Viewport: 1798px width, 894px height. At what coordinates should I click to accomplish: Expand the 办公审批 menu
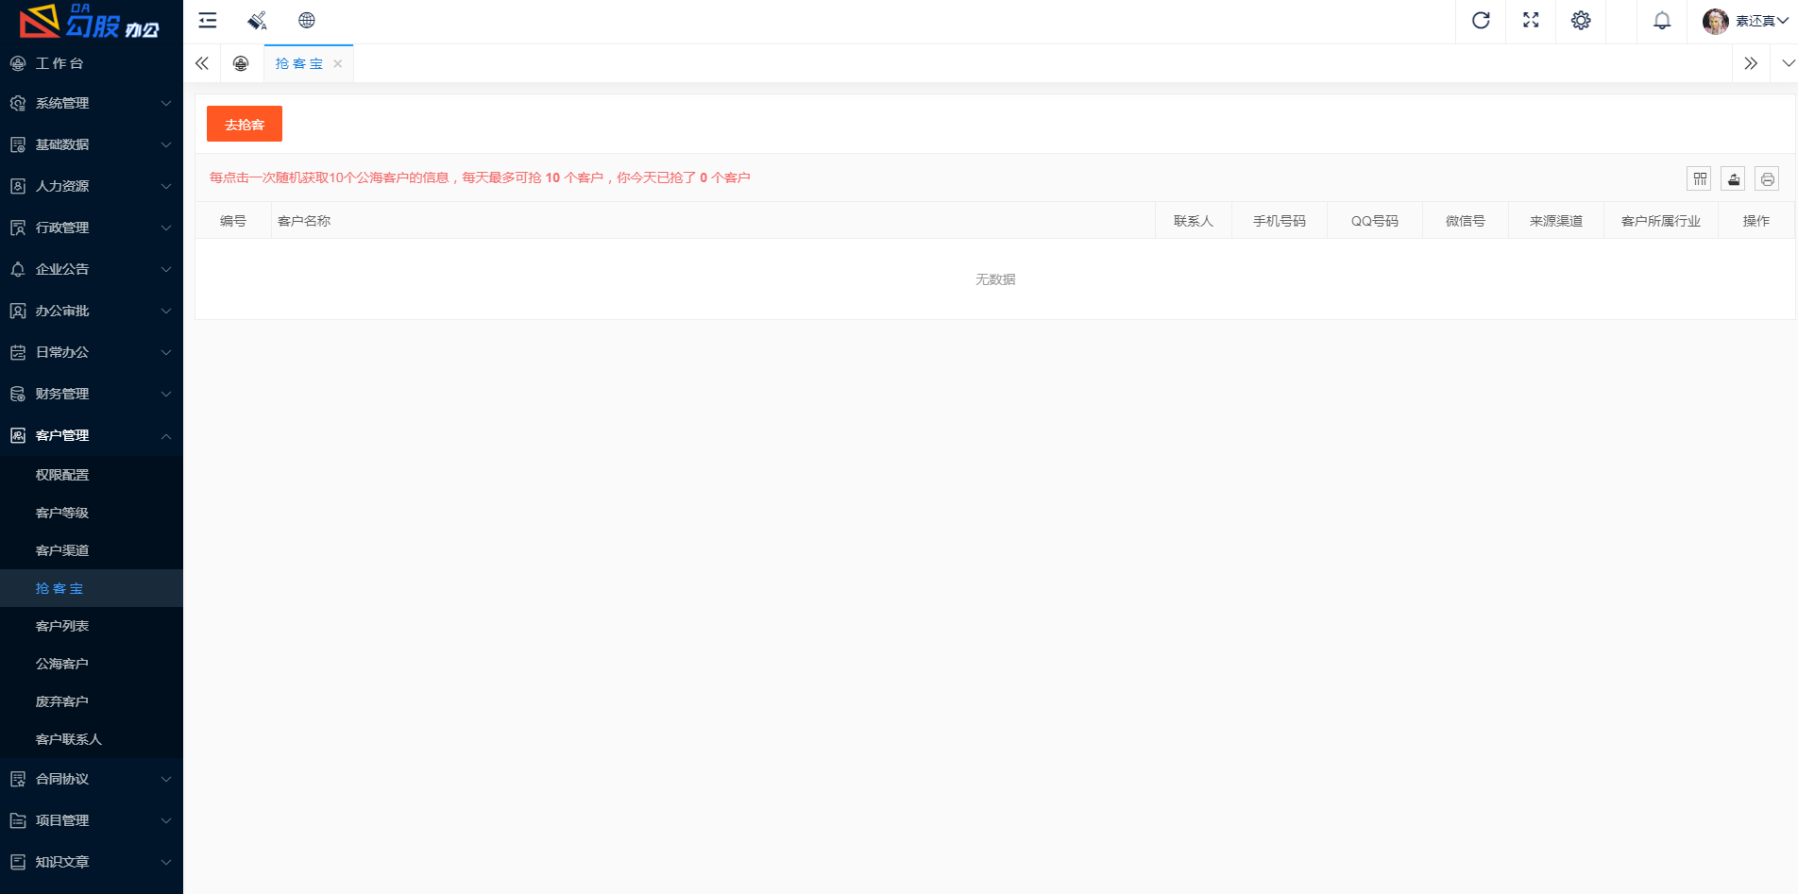click(x=92, y=311)
